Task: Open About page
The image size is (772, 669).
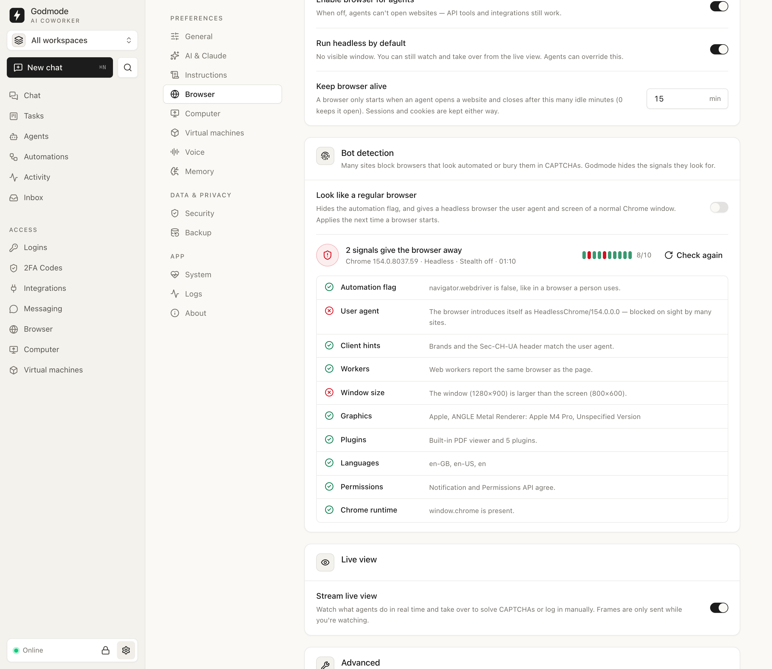Action: tap(223, 313)
